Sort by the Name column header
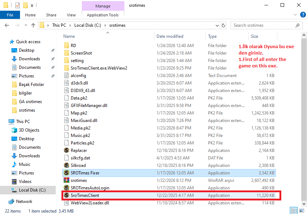The image size is (307, 214). [x=108, y=36]
